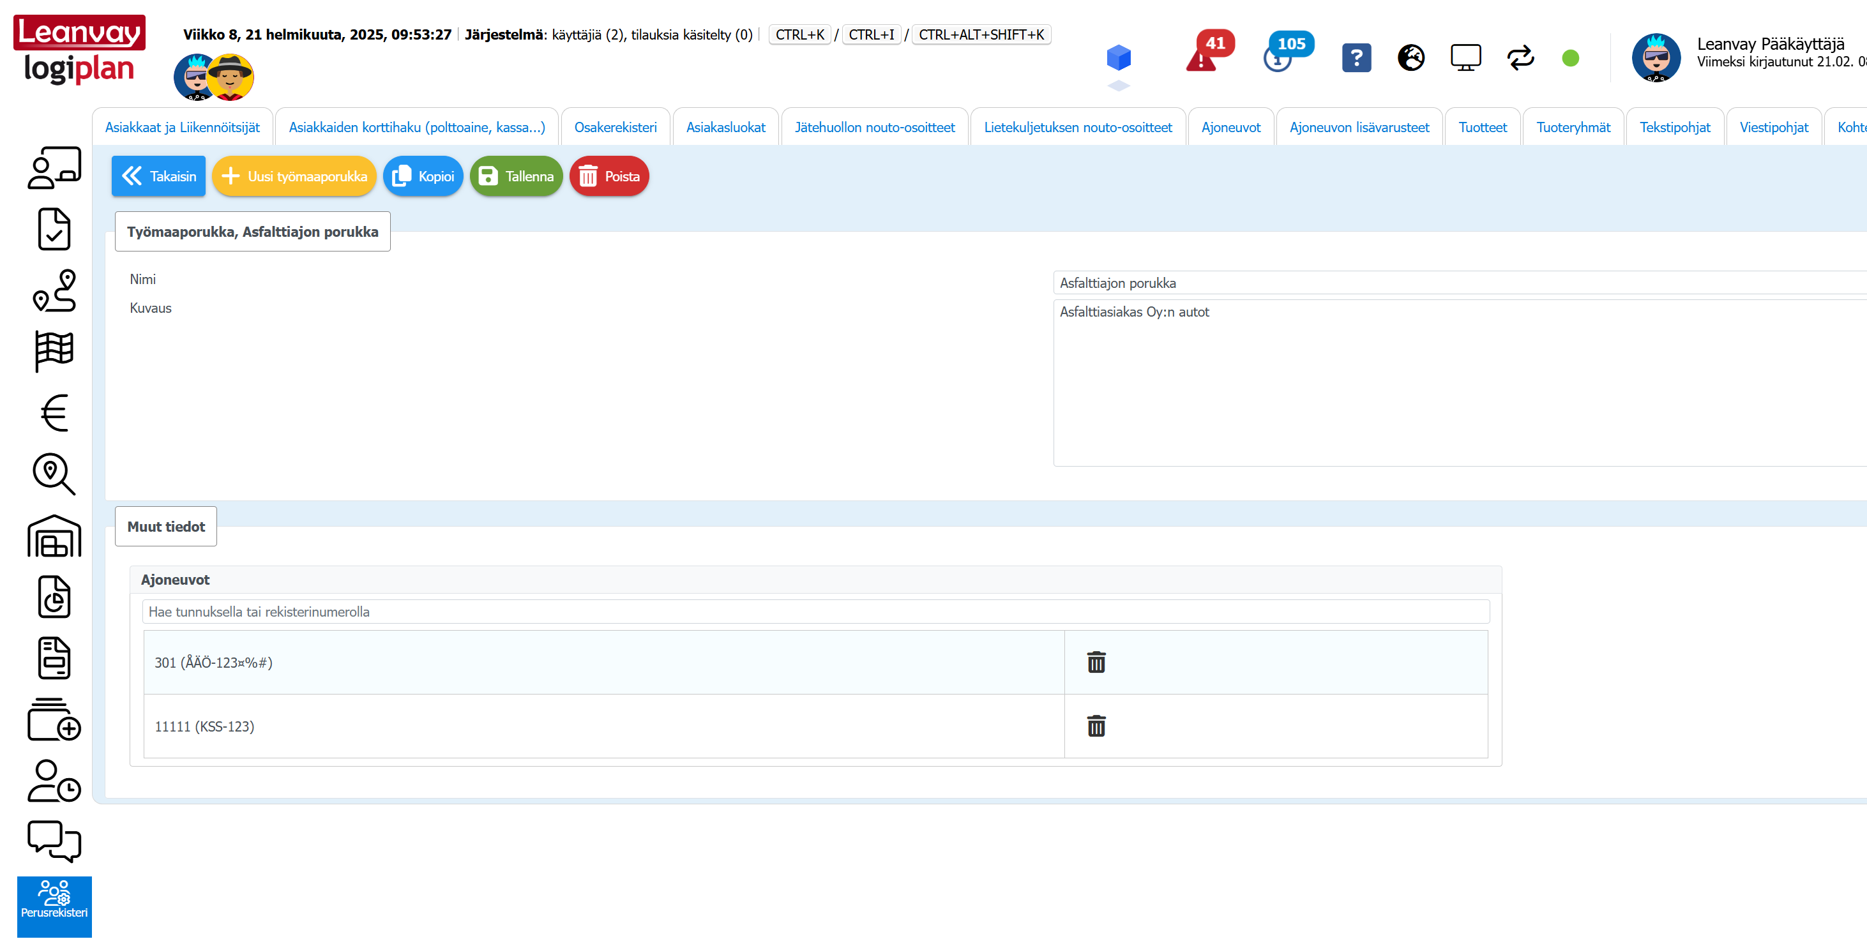Open the add-stack sidebar icon
The height and width of the screenshot is (939, 1867).
tap(54, 719)
